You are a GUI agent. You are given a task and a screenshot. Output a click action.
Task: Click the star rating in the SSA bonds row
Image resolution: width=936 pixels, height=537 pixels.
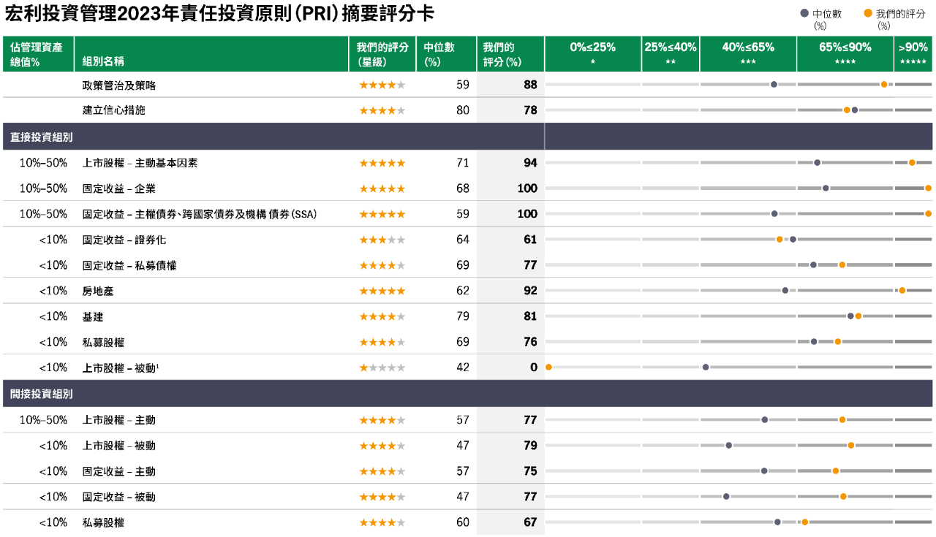382,214
